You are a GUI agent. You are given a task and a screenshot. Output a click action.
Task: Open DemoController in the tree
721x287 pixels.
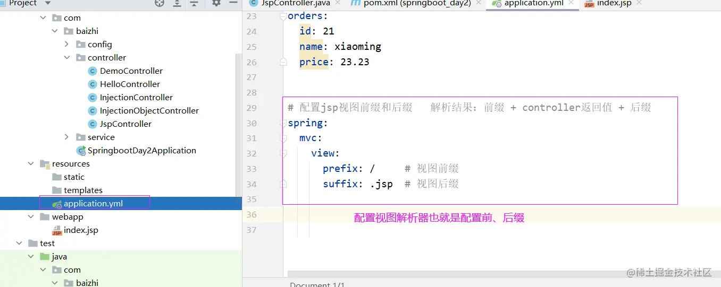[131, 71]
